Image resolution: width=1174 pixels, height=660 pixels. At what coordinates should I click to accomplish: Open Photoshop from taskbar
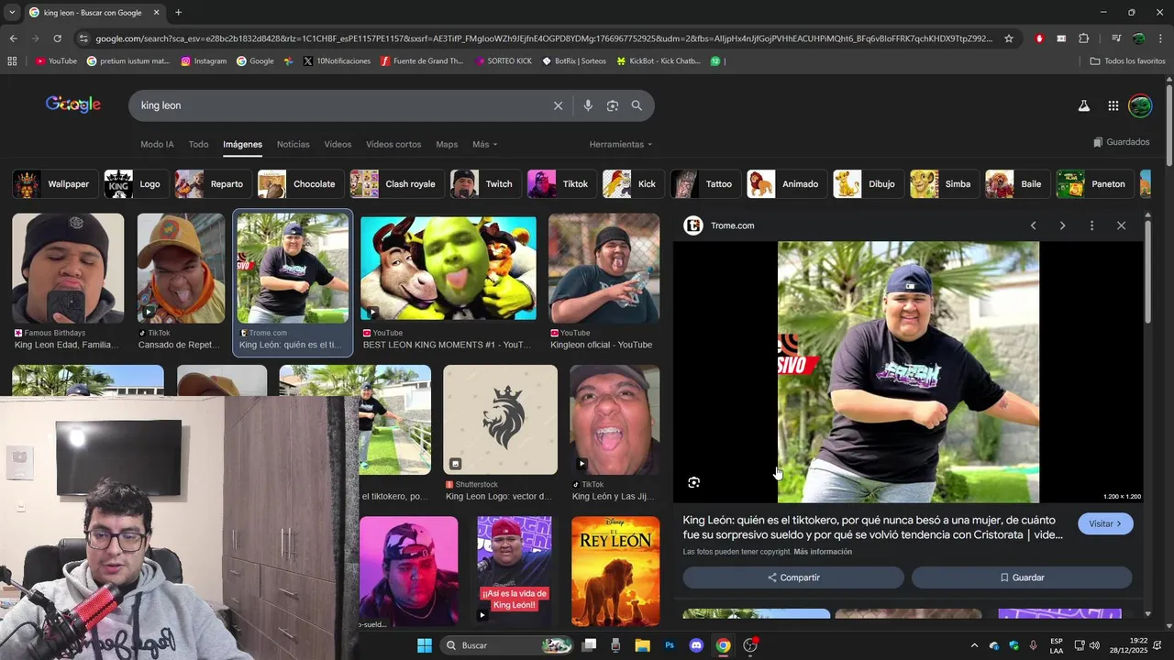click(x=670, y=645)
